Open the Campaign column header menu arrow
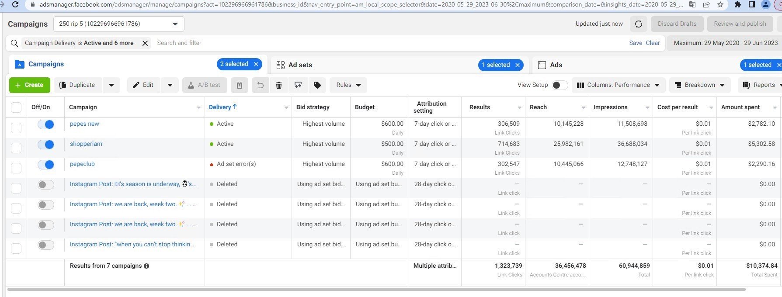Image resolution: width=782 pixels, height=297 pixels. pos(199,107)
